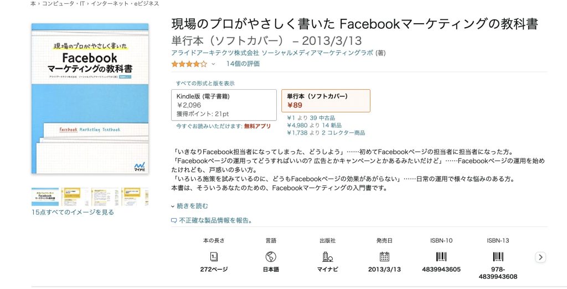This screenshot has height=289, width=567.
Task: Click the book title heading text
Action: tap(355, 24)
